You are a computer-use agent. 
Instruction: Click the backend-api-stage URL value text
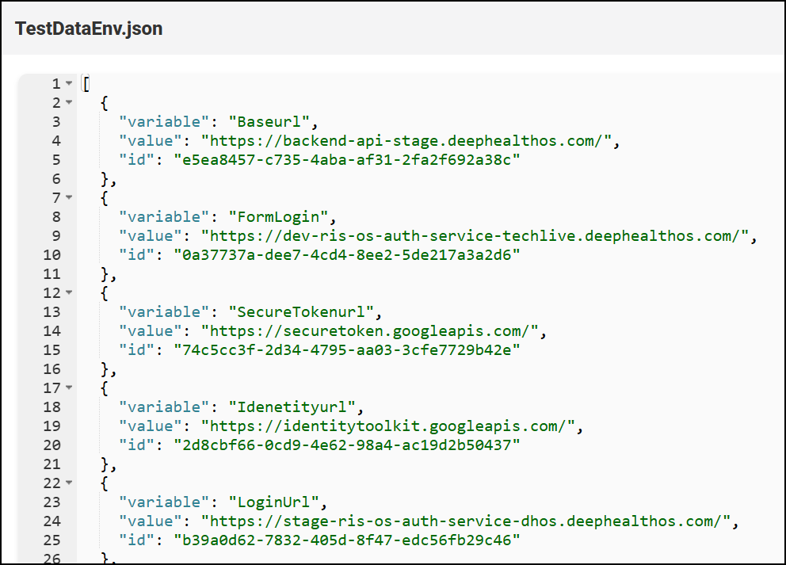[x=406, y=141]
